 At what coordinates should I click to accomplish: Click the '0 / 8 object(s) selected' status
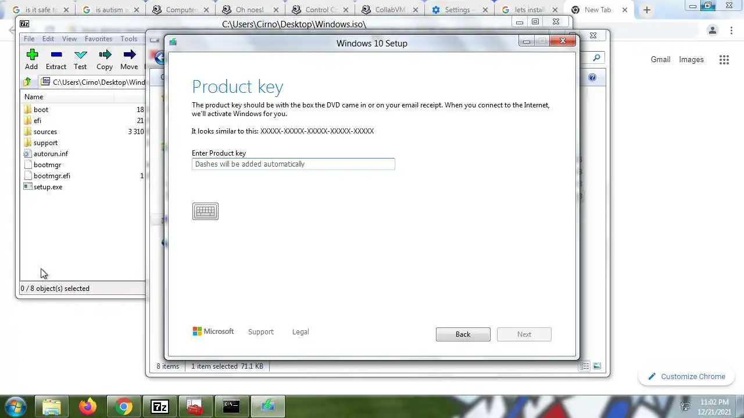[55, 289]
